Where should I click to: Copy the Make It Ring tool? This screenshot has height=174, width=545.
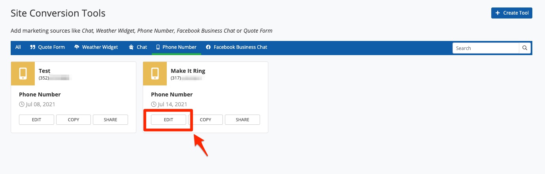click(206, 120)
